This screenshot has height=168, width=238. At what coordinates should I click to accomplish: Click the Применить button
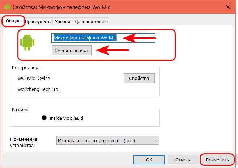tap(217, 160)
